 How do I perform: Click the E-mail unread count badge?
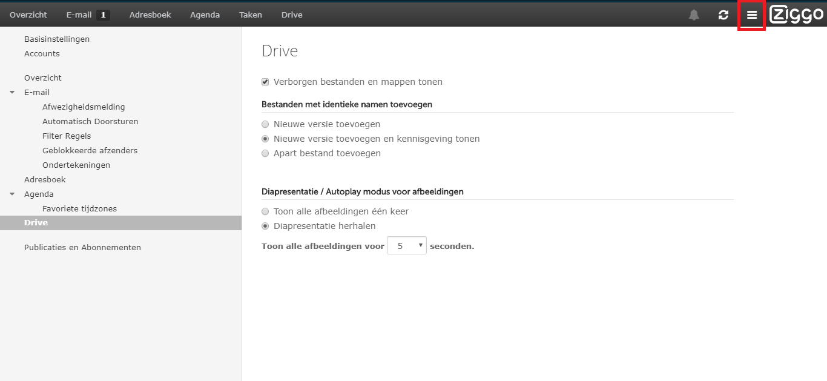click(x=103, y=15)
